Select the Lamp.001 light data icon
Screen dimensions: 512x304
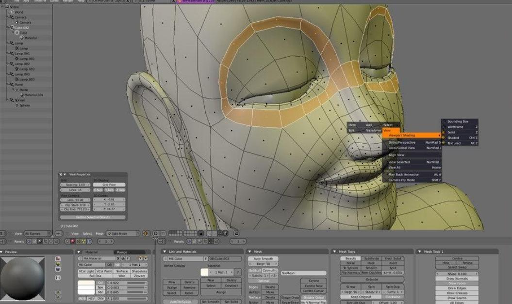[x=17, y=59]
